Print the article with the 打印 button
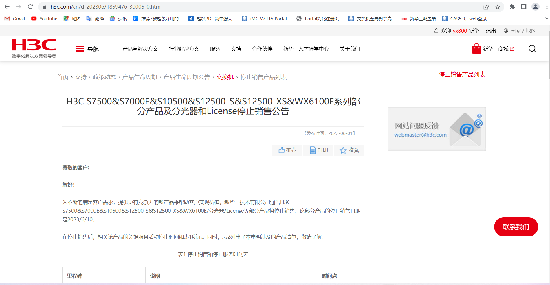The width and height of the screenshot is (550, 285). (319, 150)
